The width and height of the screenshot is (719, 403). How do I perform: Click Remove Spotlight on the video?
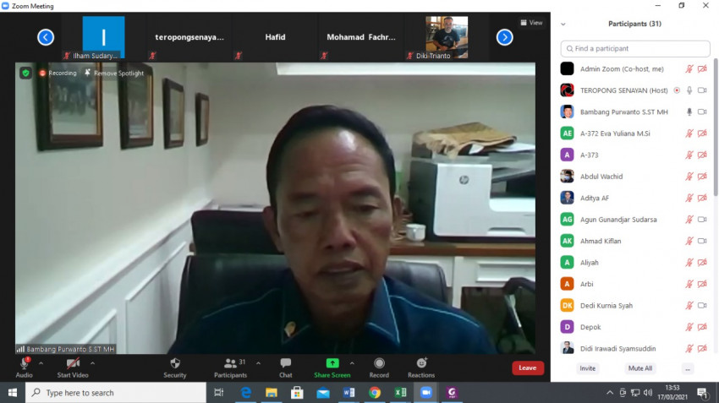tap(114, 73)
